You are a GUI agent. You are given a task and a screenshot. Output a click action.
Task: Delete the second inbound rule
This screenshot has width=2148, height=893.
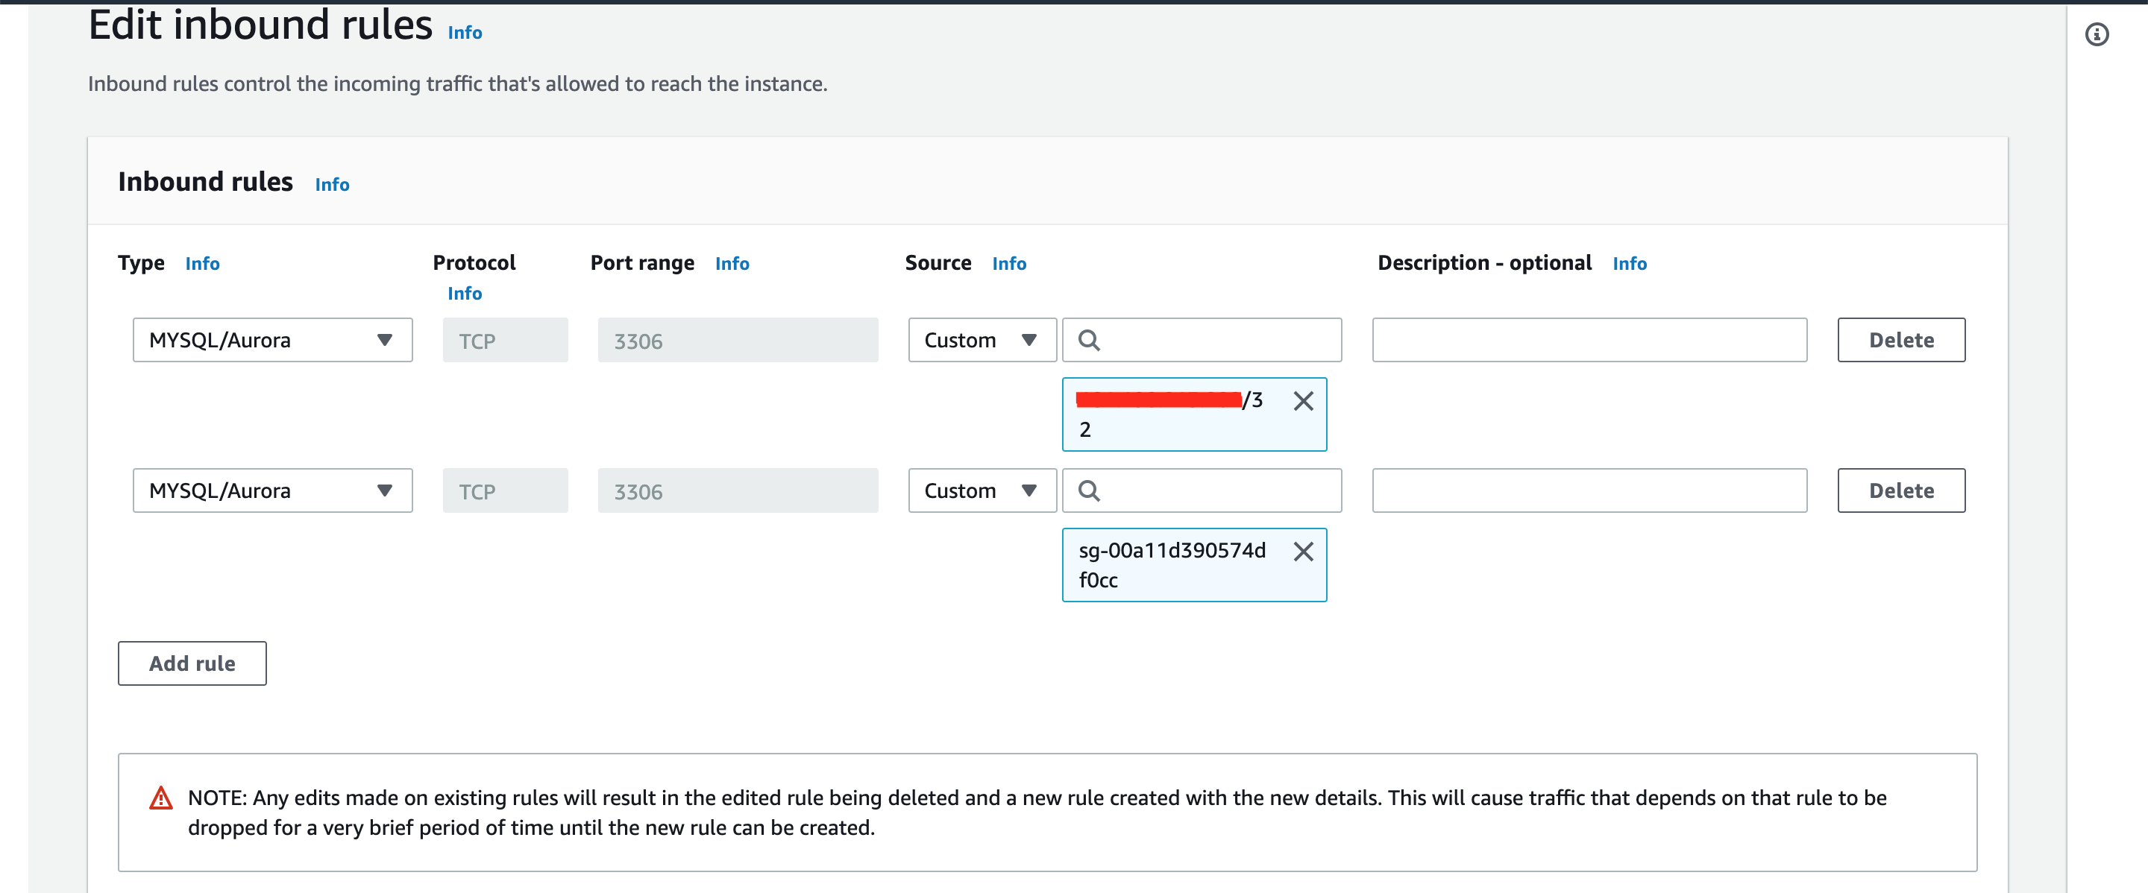[x=1900, y=490]
